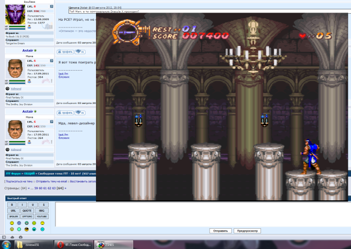The height and width of the screenshot is (249, 351).
Task: Open the бложик link in Astair's first post
Action: 64,77
